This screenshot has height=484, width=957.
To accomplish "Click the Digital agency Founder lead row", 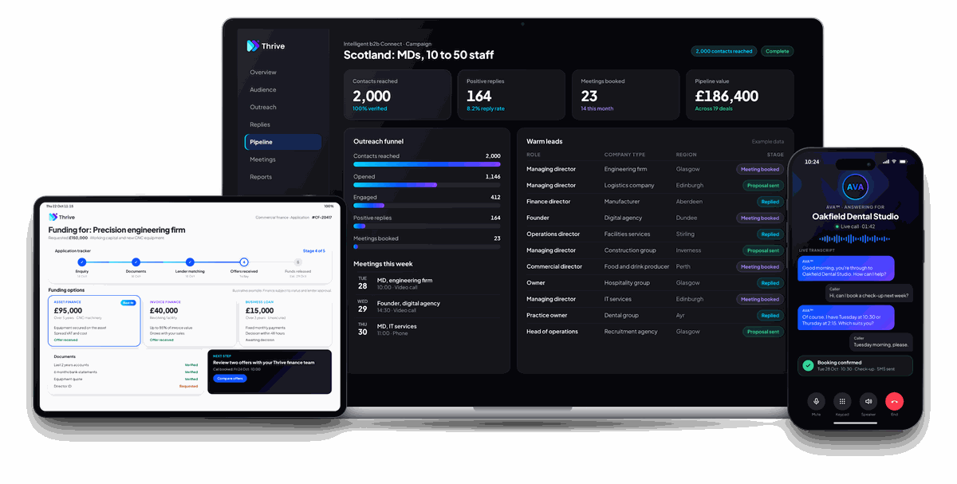I will (x=655, y=218).
